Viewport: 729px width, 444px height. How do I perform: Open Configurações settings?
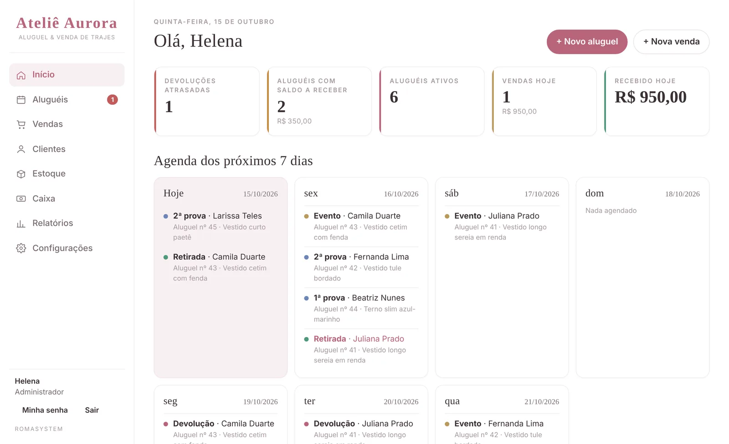pos(67,248)
